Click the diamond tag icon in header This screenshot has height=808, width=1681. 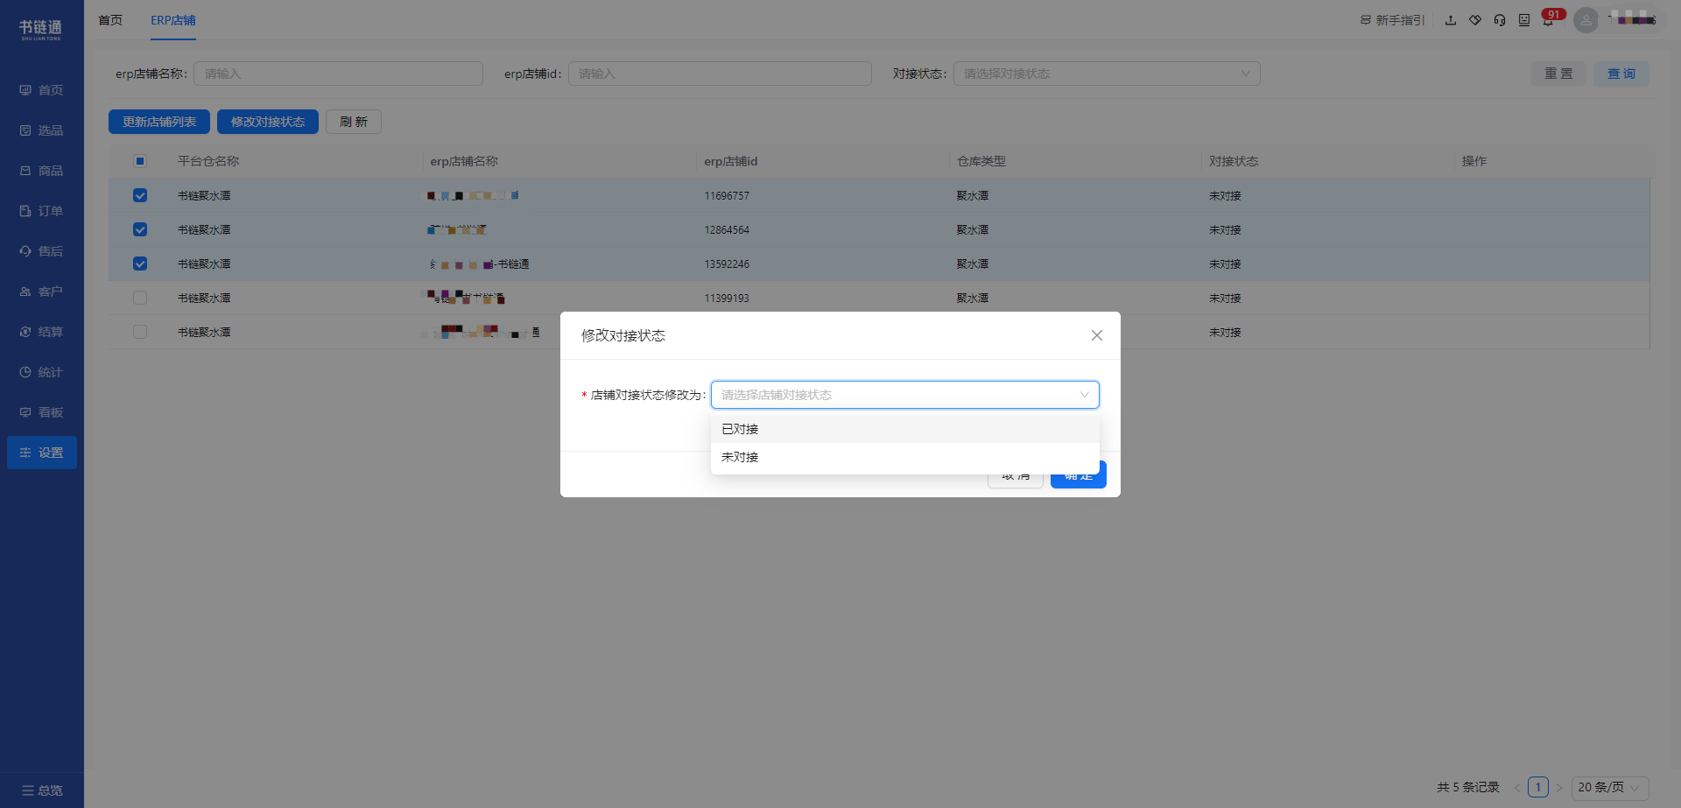point(1475,20)
